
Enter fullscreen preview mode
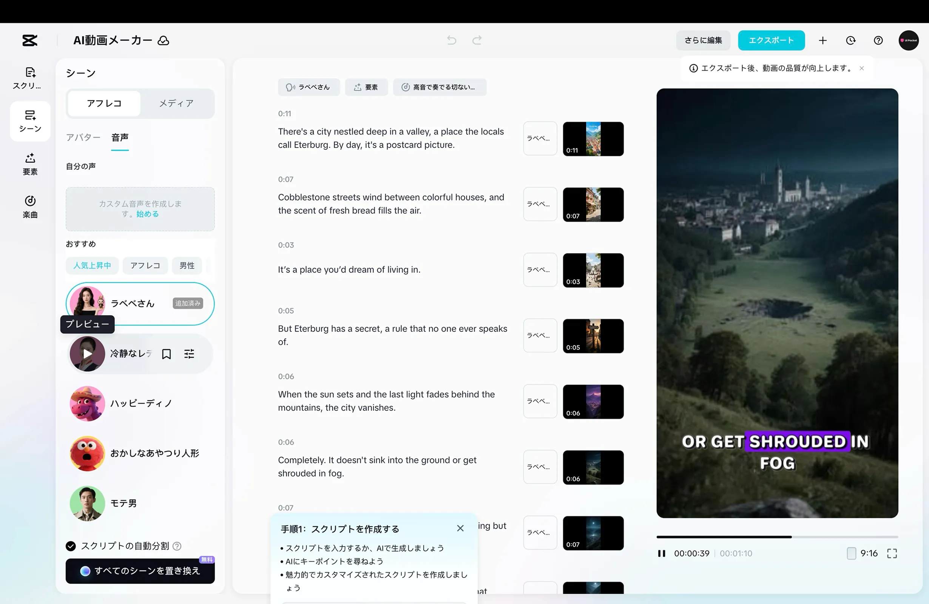coord(892,553)
